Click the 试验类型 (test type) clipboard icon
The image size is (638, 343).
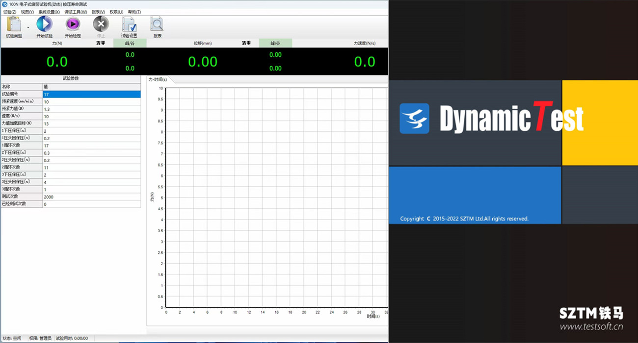(14, 24)
